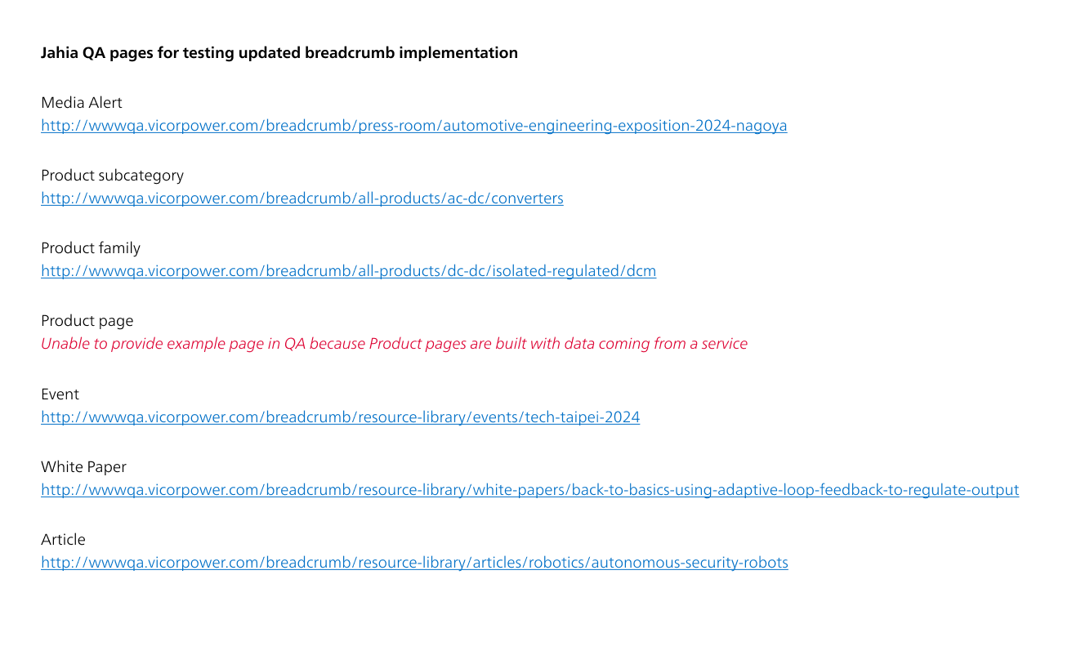Image resolution: width=1081 pixels, height=655 pixels.
Task: Open the Event tech-taipei-2024 link
Action: click(x=341, y=417)
